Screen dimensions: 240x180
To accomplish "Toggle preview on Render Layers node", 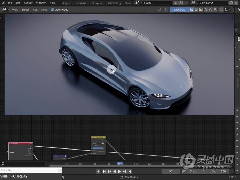I will coord(31,143).
